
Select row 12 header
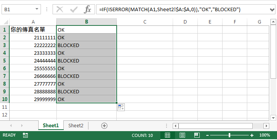click(5, 115)
